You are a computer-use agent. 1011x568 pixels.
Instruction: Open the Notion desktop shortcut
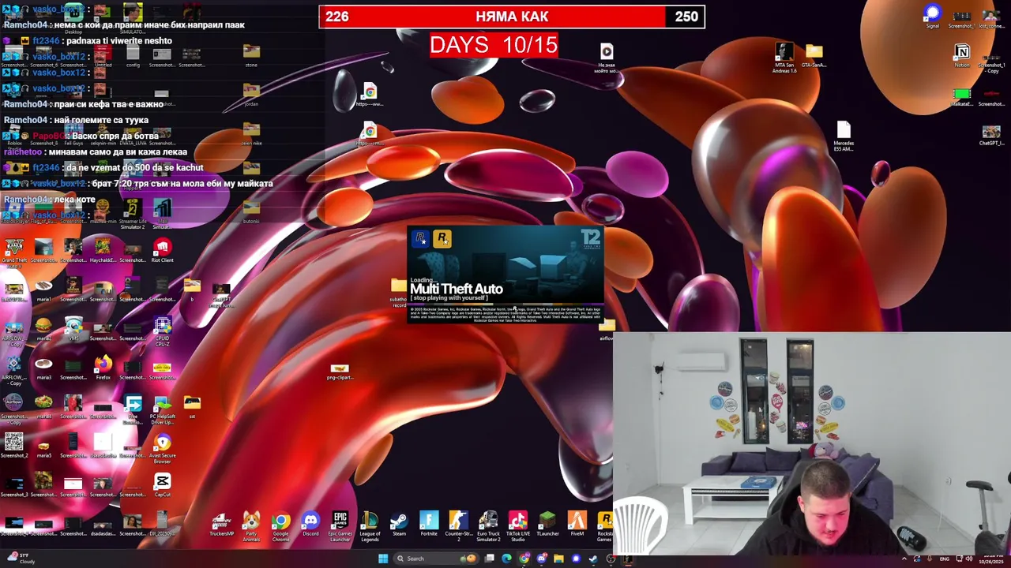(x=962, y=55)
